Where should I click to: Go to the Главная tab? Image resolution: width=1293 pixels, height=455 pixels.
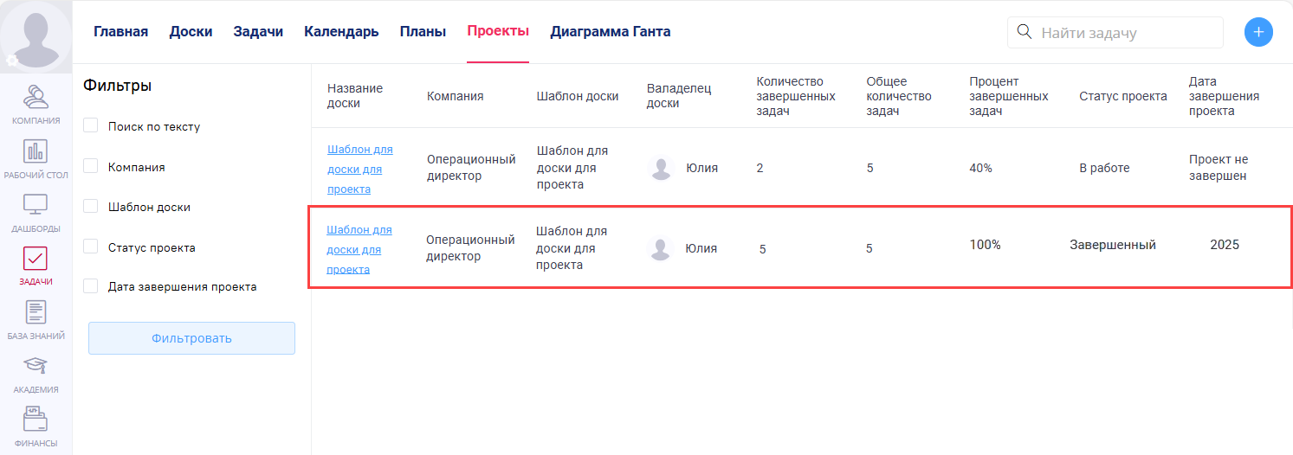121,32
